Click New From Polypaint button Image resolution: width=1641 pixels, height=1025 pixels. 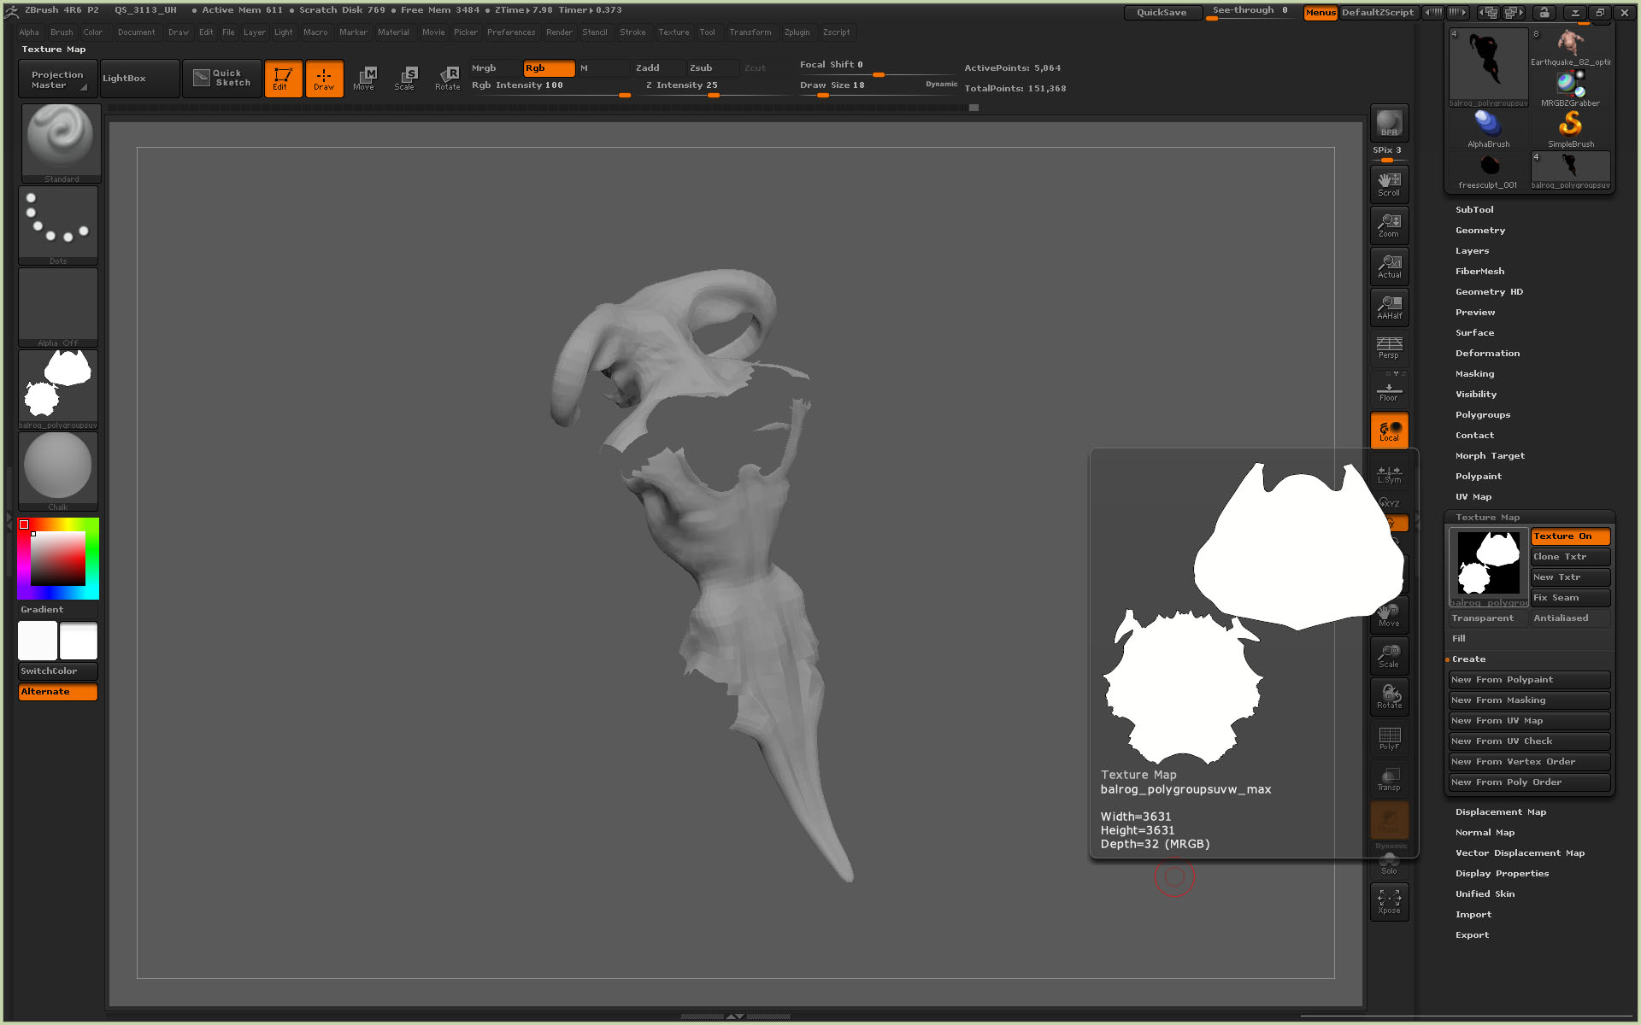[x=1528, y=680]
